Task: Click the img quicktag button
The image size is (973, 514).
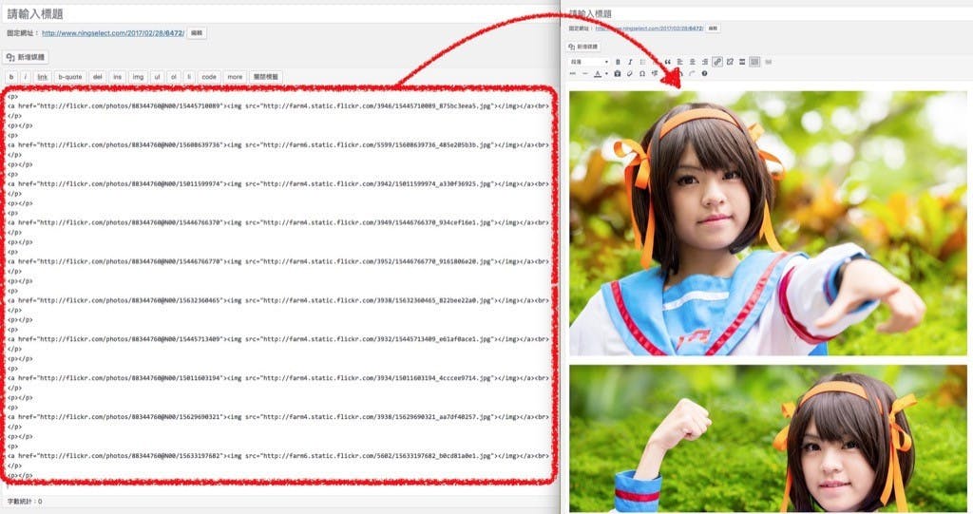Action: (138, 77)
